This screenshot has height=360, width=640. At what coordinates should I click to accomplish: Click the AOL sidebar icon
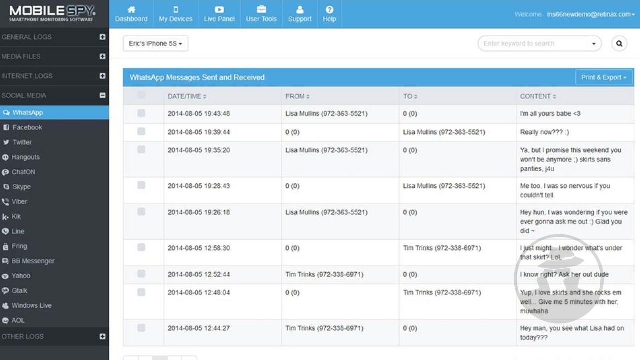(x=6, y=321)
